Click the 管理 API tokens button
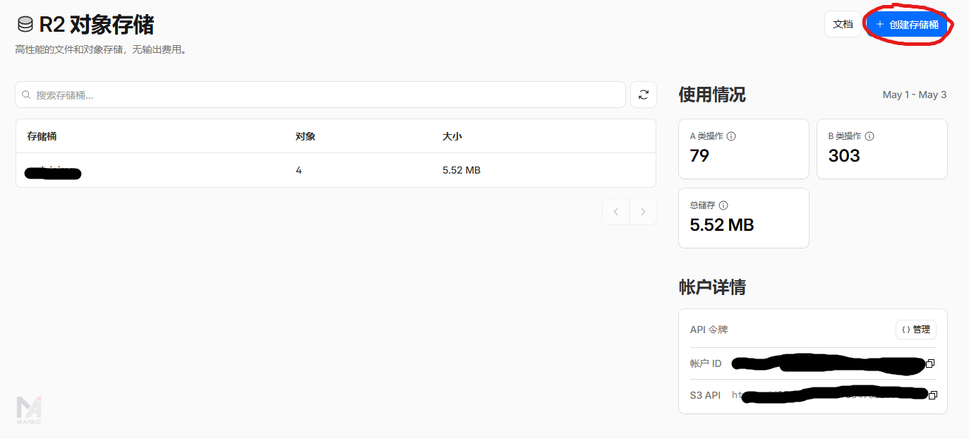Image resolution: width=969 pixels, height=439 pixels. point(916,330)
